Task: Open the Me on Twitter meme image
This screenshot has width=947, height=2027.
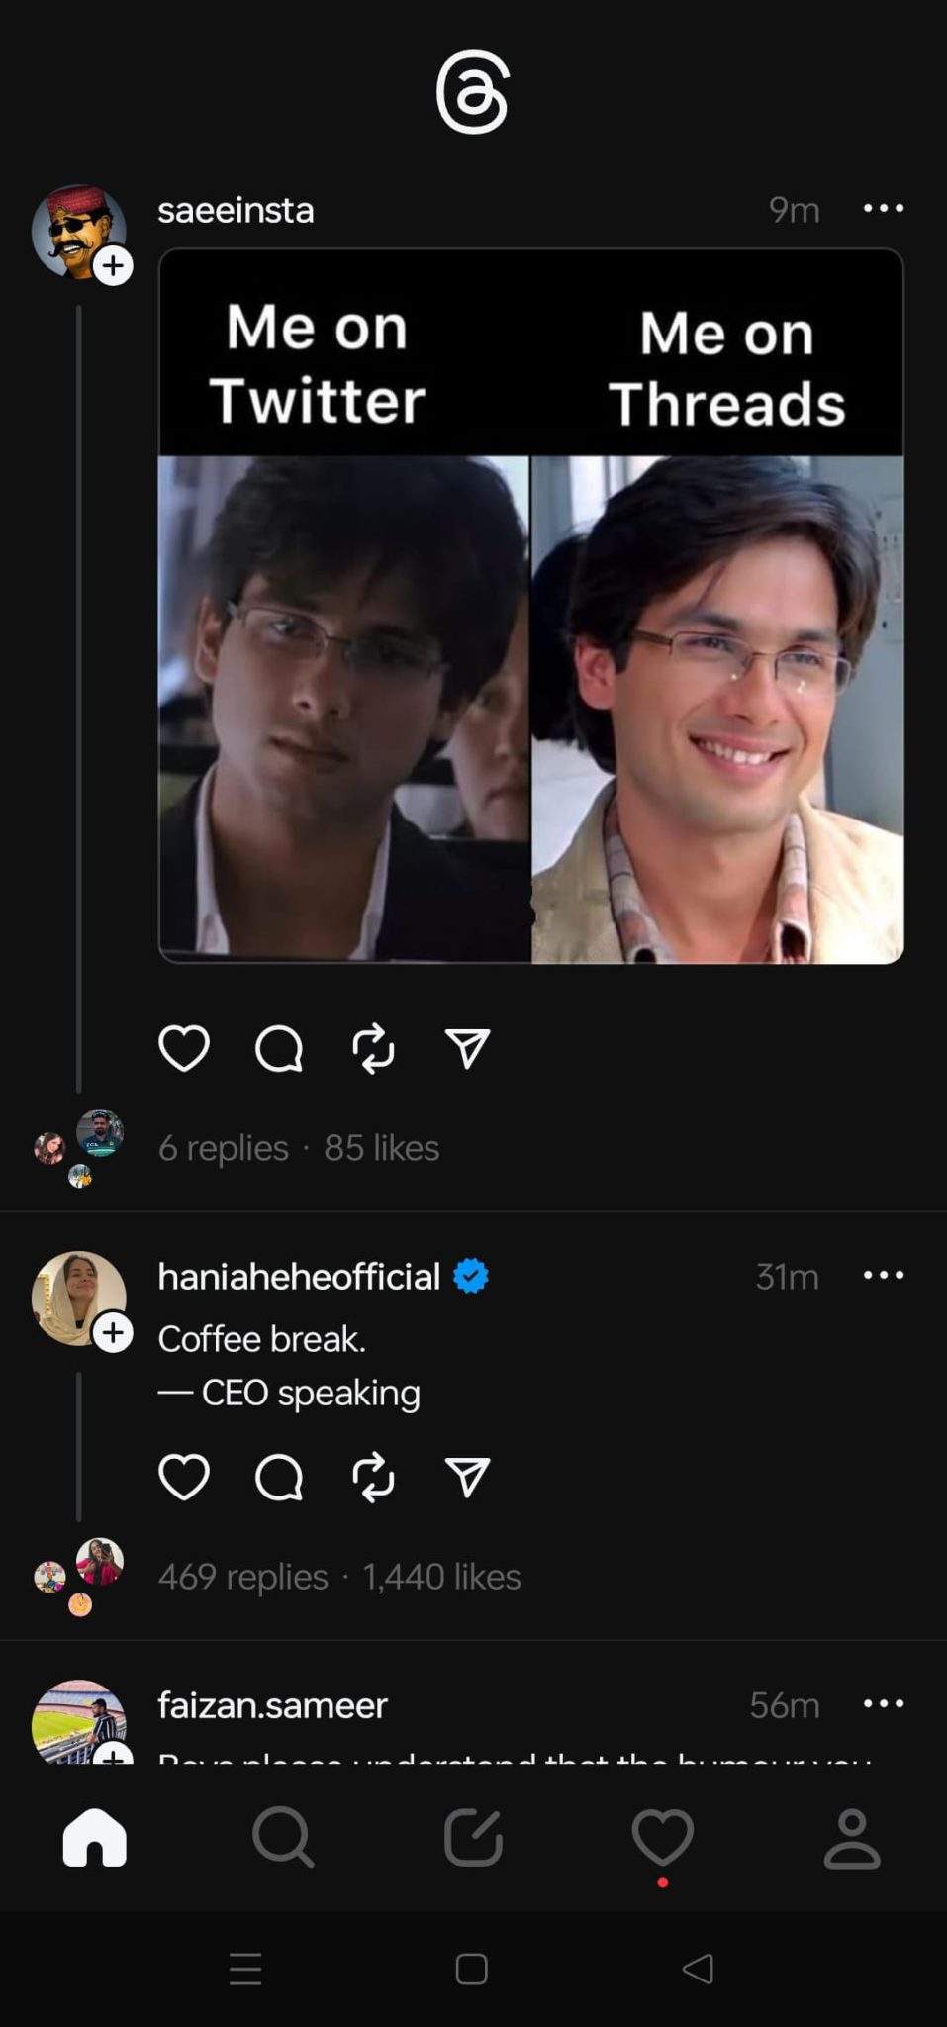Action: click(x=530, y=606)
